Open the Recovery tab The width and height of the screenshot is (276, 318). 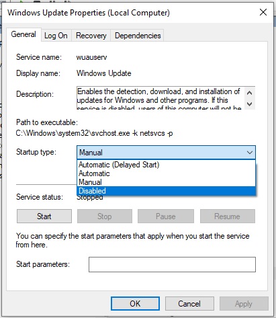tap(91, 36)
